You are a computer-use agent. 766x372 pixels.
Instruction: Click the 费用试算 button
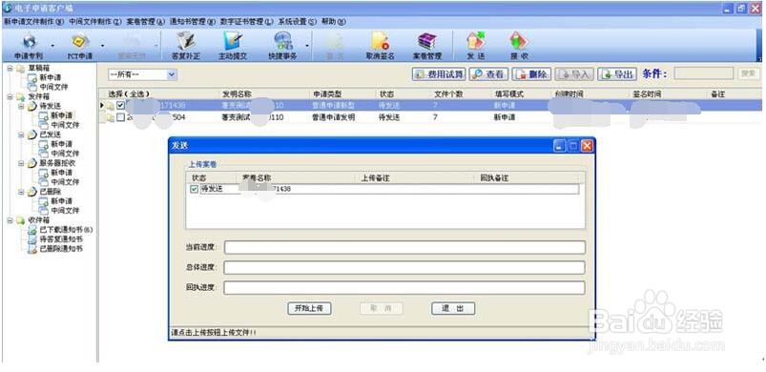tap(439, 74)
